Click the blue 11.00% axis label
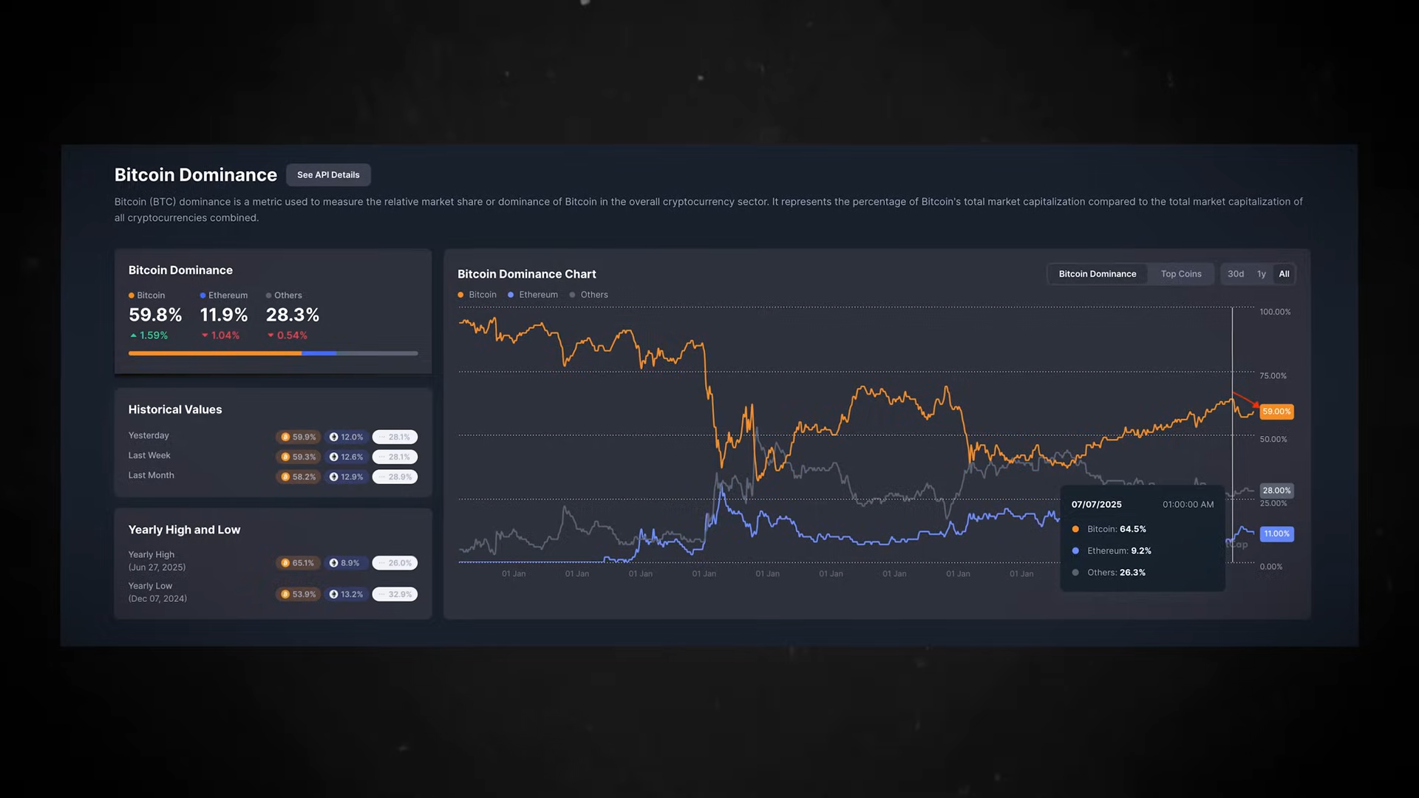This screenshot has height=798, width=1419. point(1276,533)
